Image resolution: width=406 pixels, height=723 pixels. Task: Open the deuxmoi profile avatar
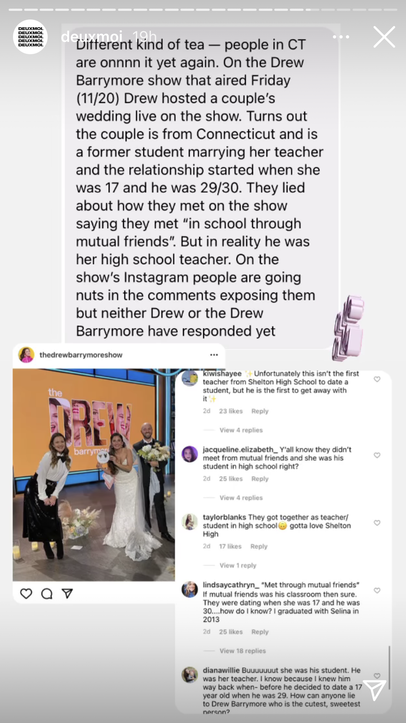[30, 37]
